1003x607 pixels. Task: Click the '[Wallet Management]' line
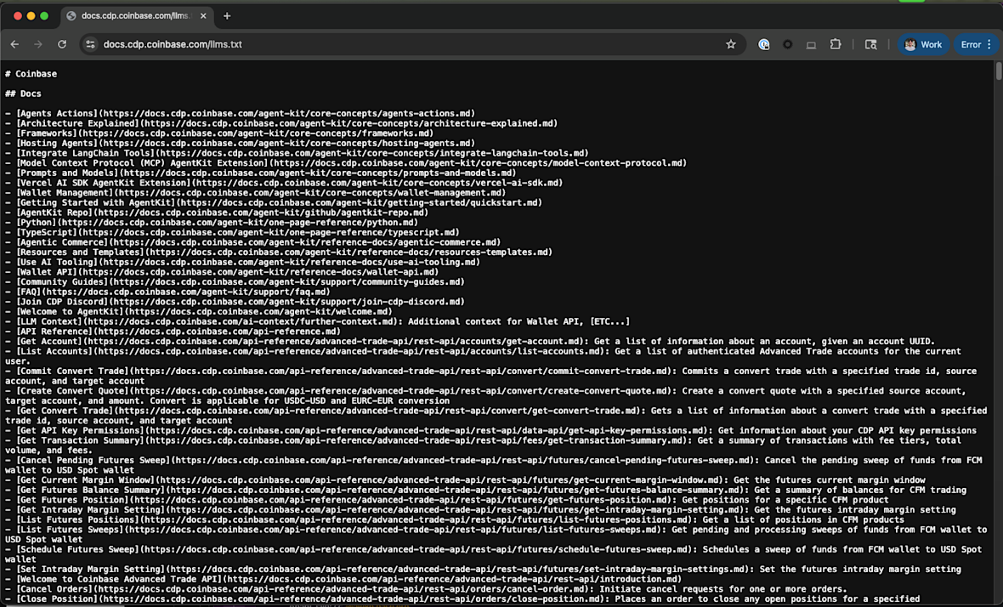[255, 192]
